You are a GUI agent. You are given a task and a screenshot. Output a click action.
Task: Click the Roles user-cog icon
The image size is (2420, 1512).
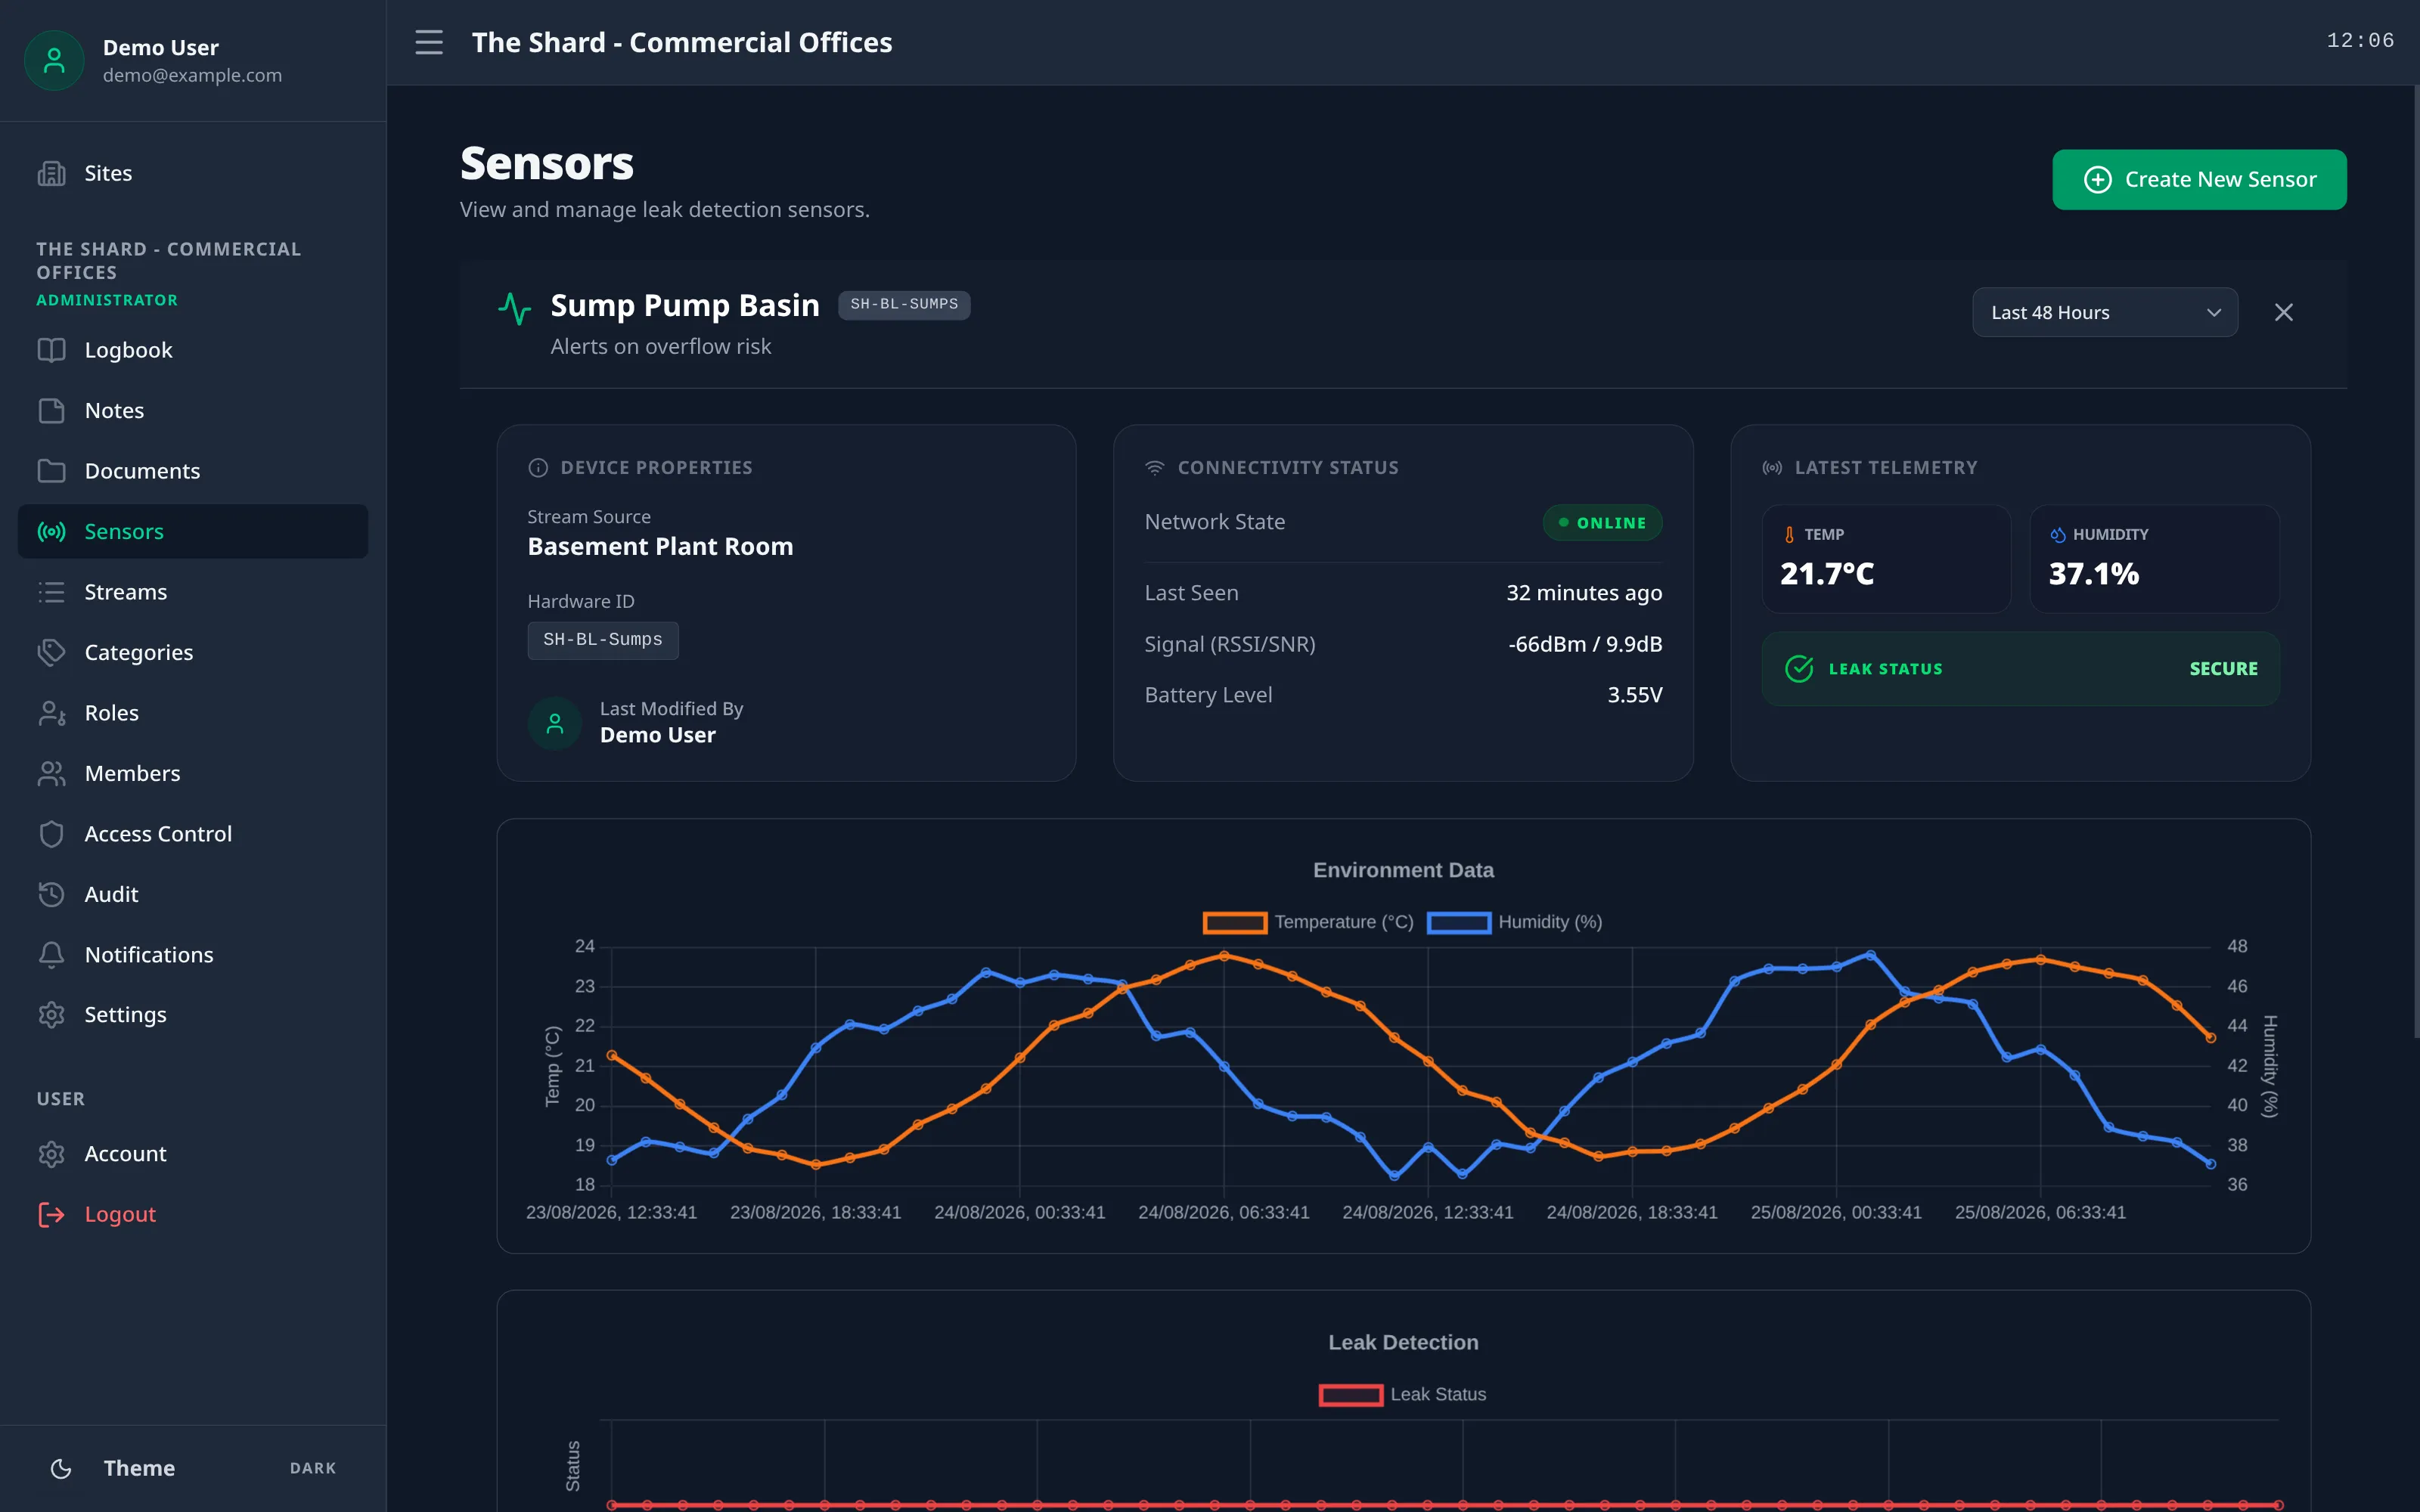click(51, 713)
